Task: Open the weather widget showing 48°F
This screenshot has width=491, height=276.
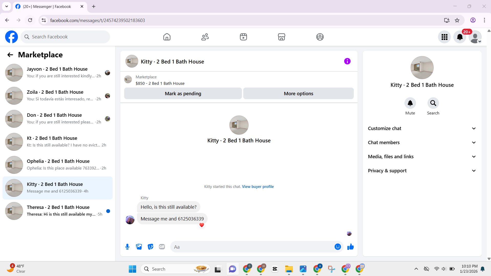Action: (16, 269)
